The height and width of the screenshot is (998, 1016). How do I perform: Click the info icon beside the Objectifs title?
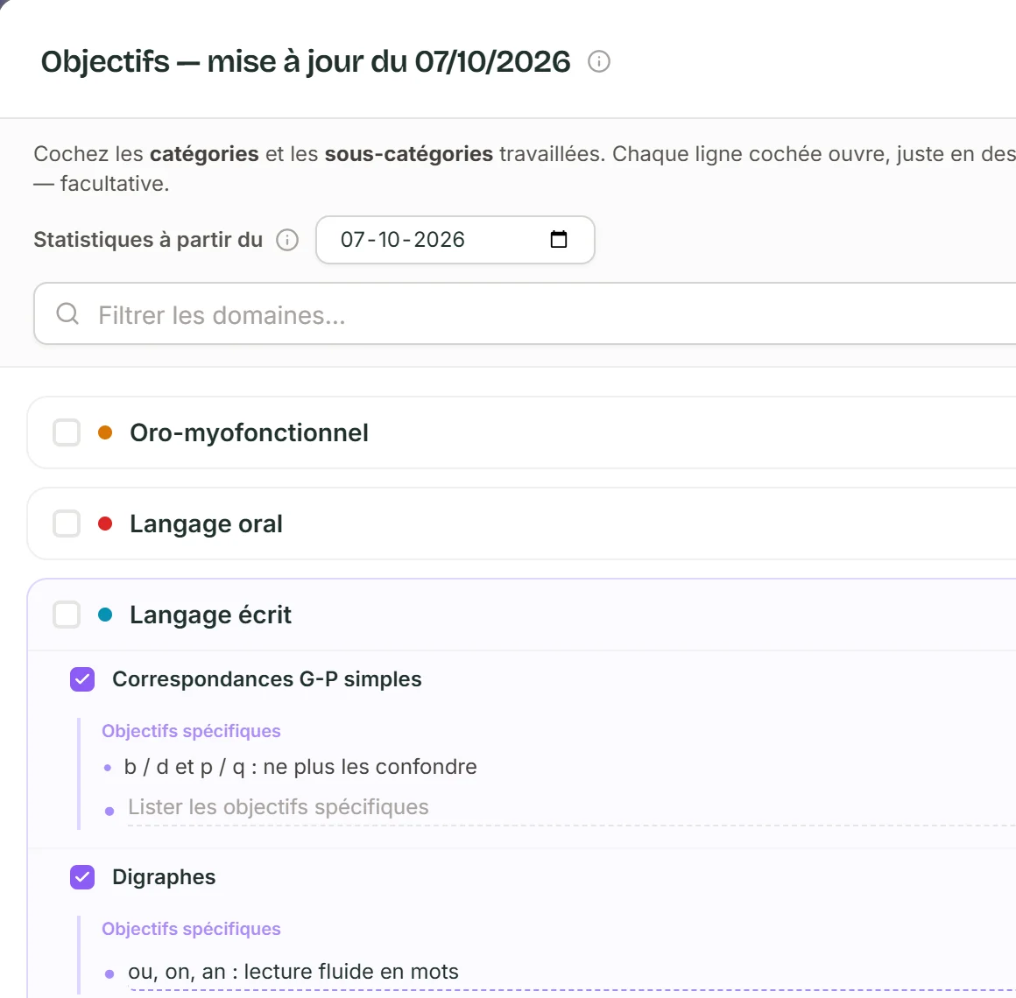[x=599, y=61]
